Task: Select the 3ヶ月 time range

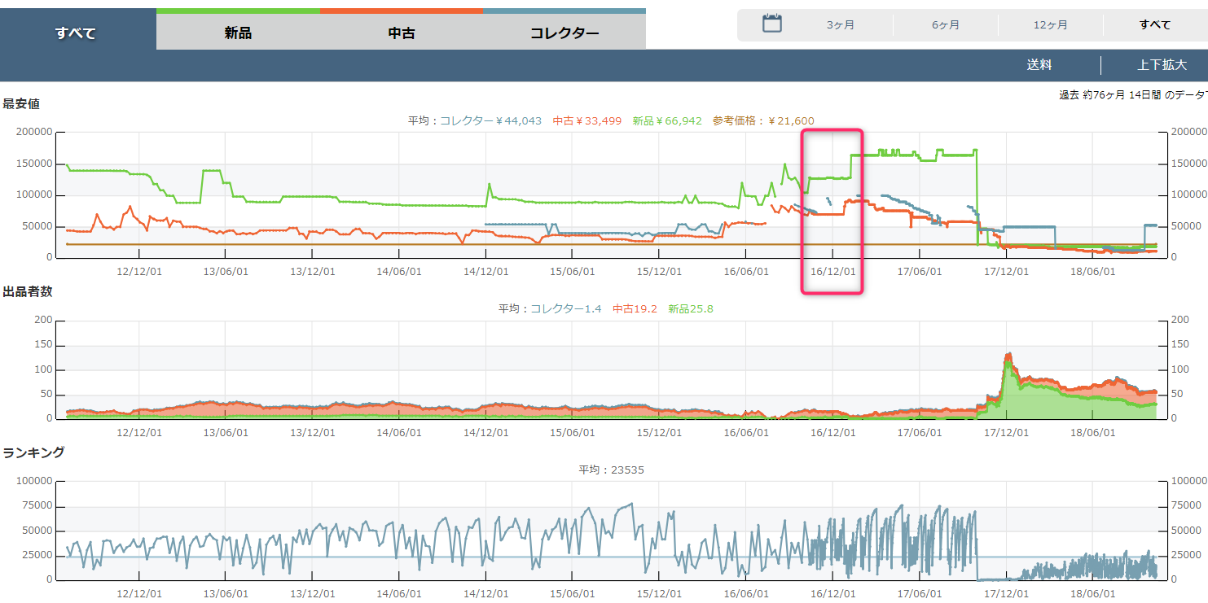Action: pos(841,25)
